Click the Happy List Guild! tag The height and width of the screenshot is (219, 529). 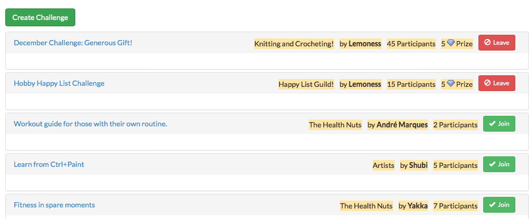click(x=306, y=84)
